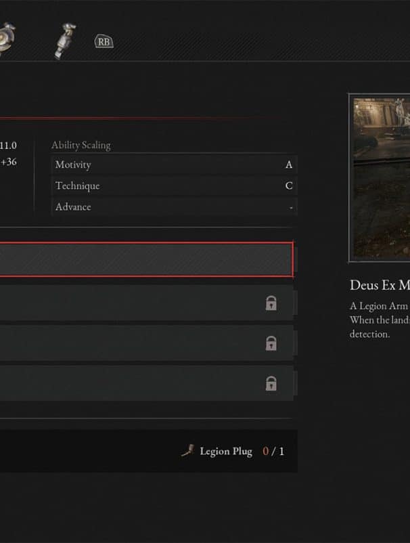Click the RB shoulder button icon
Viewport: 410px width, 543px height.
(x=104, y=41)
